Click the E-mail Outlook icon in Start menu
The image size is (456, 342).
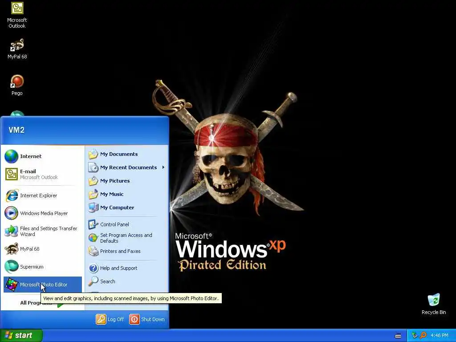coord(11,174)
